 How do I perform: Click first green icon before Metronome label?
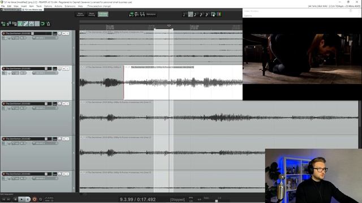coord(131,14)
